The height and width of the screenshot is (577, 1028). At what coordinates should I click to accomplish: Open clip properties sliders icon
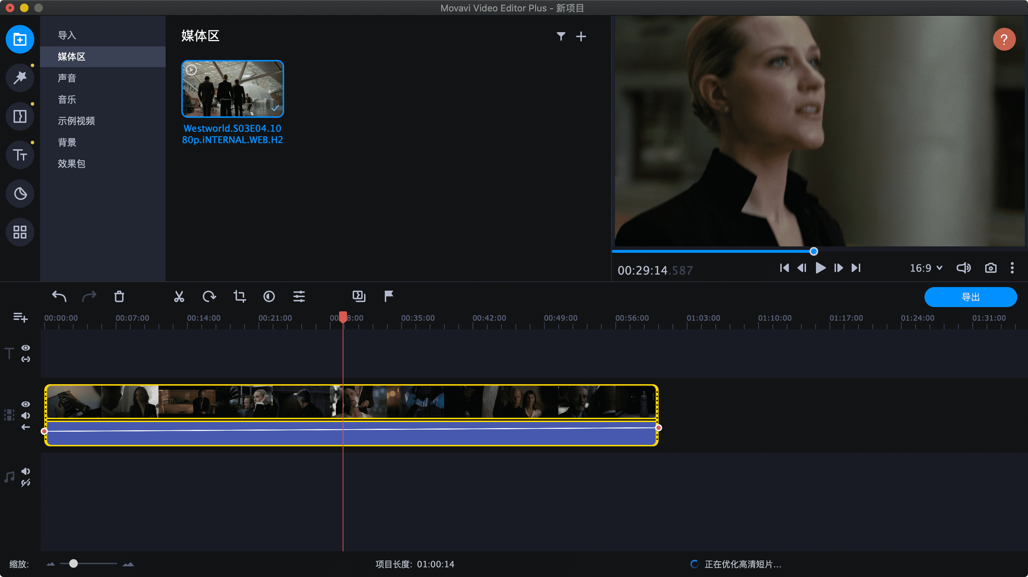coord(299,296)
